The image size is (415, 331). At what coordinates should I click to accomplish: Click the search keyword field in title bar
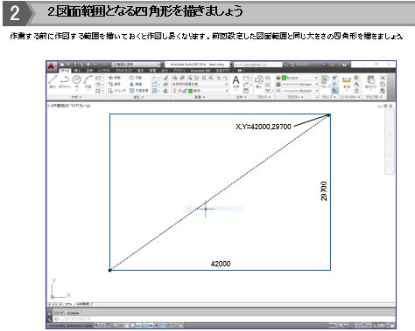(258, 65)
